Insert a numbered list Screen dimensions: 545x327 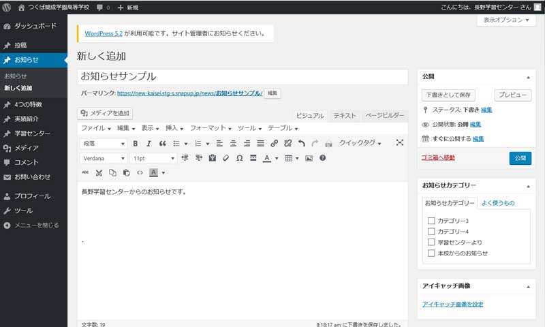(x=198, y=143)
